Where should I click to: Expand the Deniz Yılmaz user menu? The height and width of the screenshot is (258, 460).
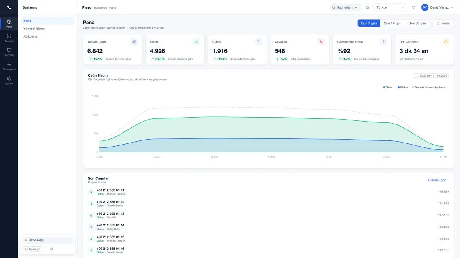(x=437, y=7)
